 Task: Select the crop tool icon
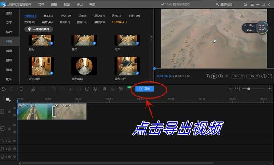[x=54, y=89]
